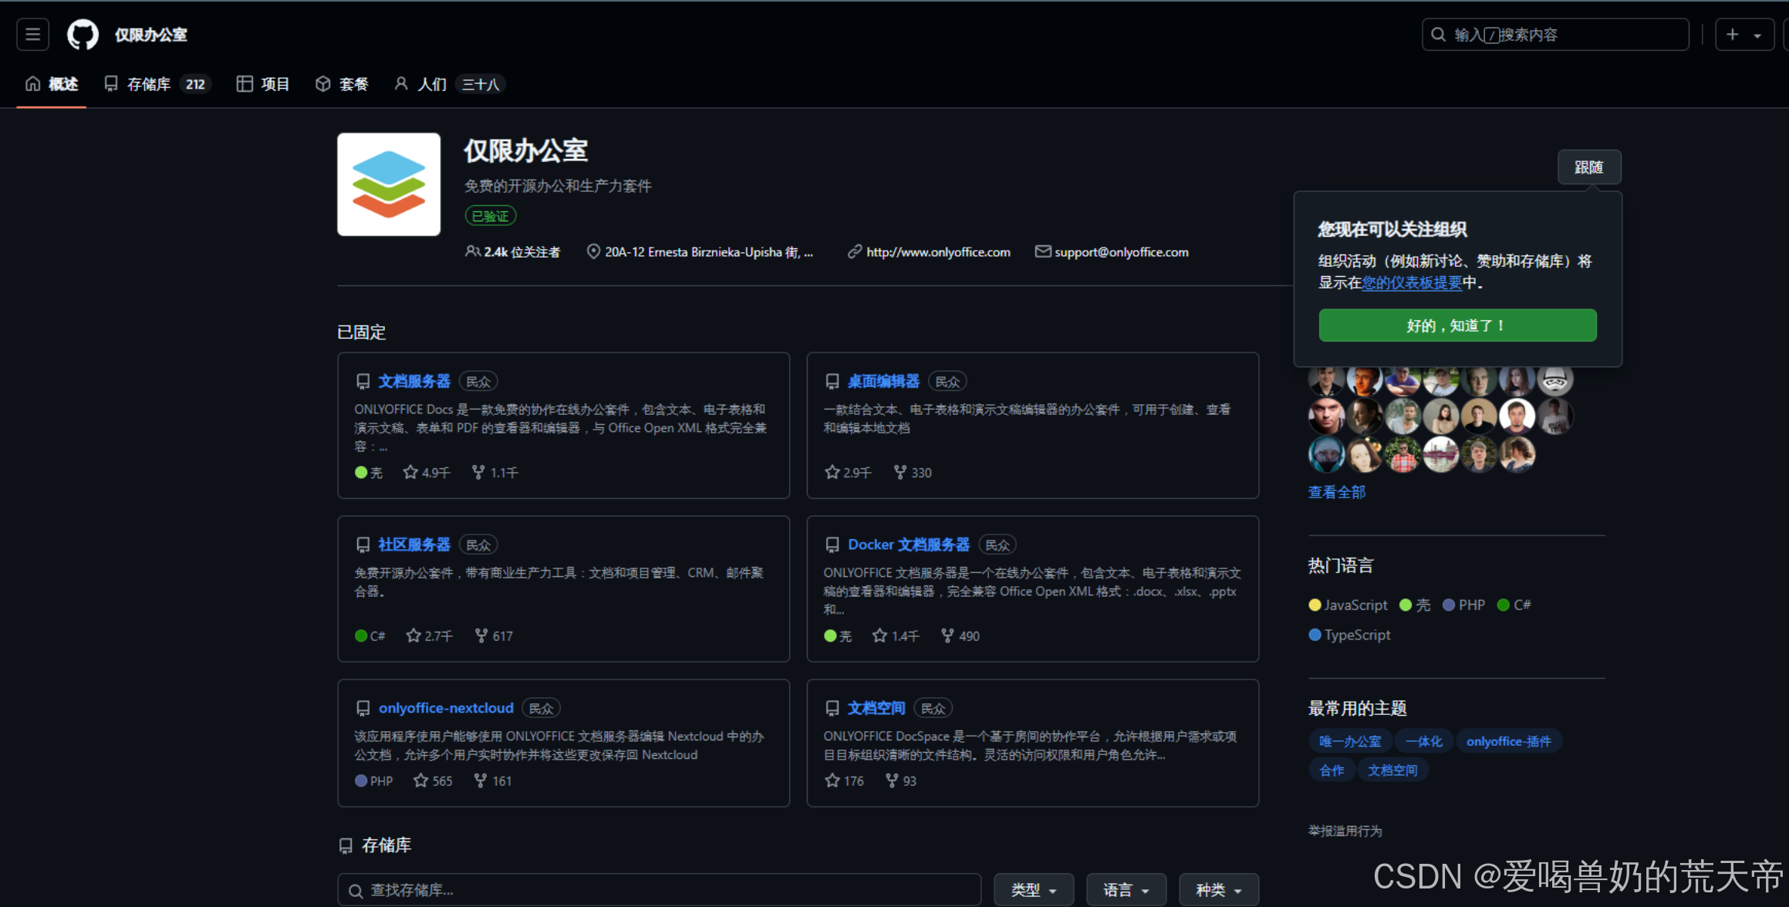
Task: Click star count 2.7千 on 社区服务器
Action: (x=430, y=636)
